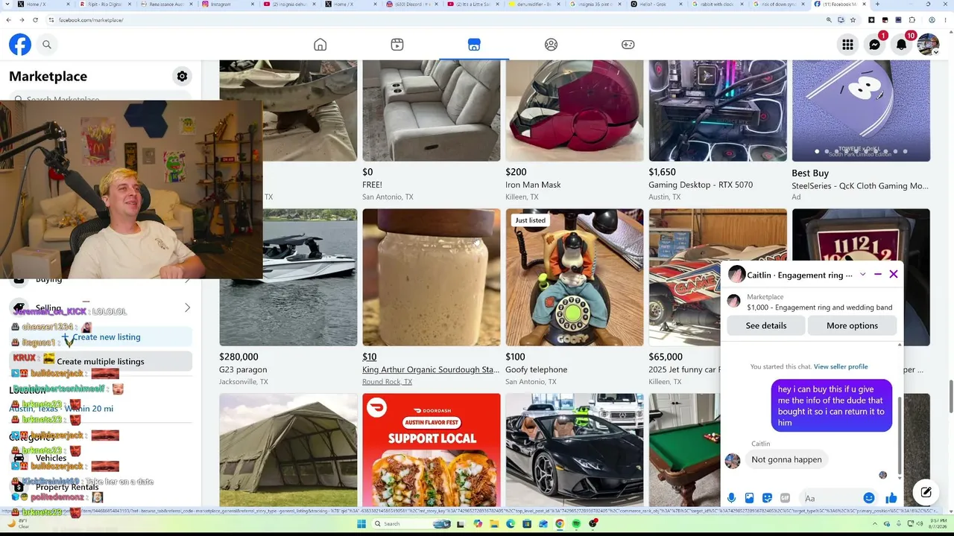The image size is (954, 536).
Task: Expand the Selling section arrow
Action: pyautogui.click(x=187, y=307)
